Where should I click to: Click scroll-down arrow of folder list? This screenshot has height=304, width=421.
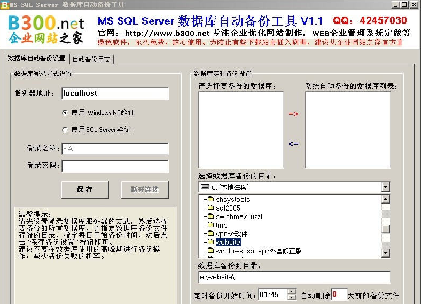386,253
